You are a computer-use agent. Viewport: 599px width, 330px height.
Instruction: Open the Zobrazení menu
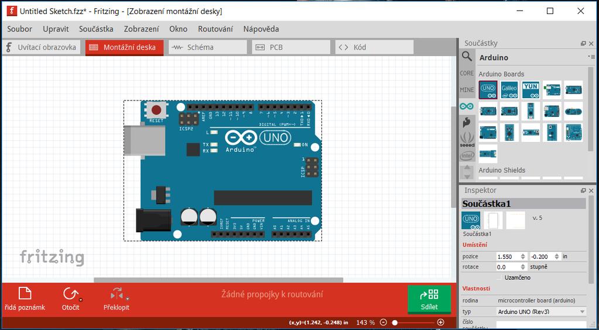[x=141, y=29]
